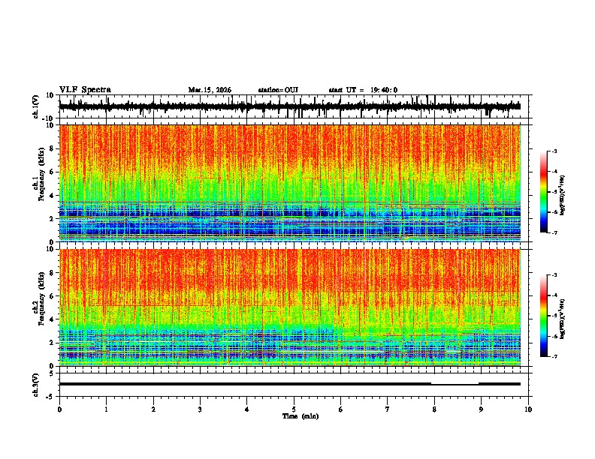Viewport: 595px width, 459px height.
Task: Click time axis tick label '5'
Action: 294,409
